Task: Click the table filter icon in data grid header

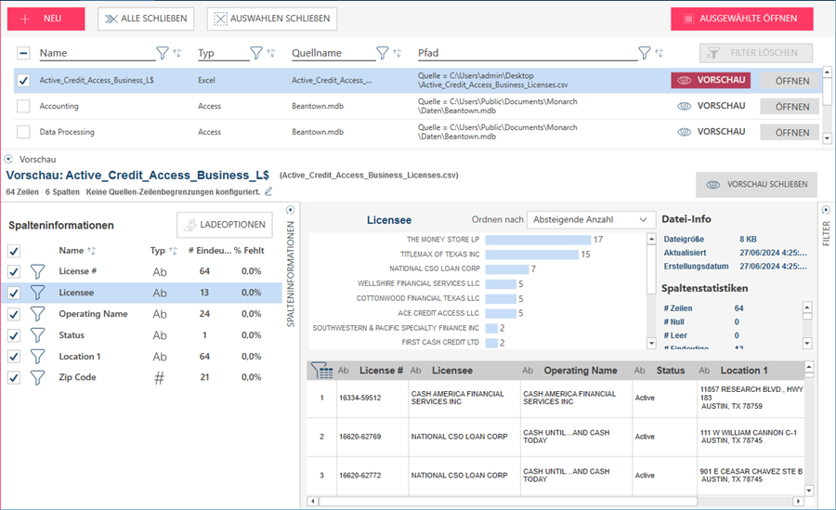Action: (x=321, y=371)
